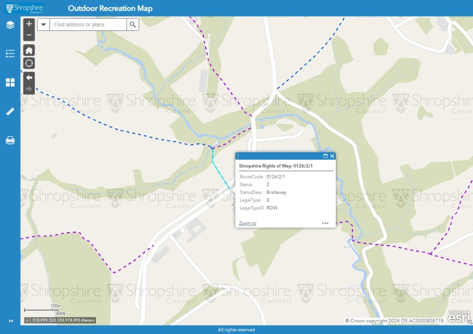Image resolution: width=473 pixels, height=334 pixels.
Task: Click the Crown copyright attribution text
Action: click(394, 321)
